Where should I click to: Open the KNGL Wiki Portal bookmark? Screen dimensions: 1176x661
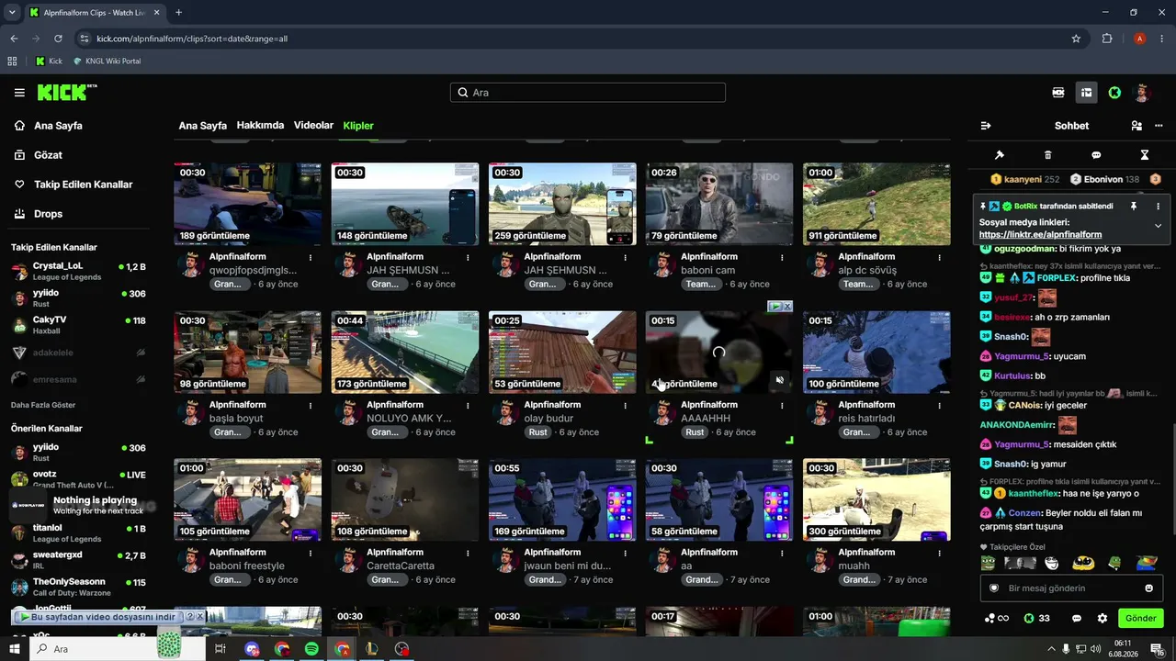pyautogui.click(x=107, y=62)
